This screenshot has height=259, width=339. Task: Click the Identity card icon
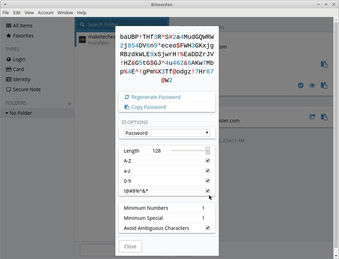(9, 79)
